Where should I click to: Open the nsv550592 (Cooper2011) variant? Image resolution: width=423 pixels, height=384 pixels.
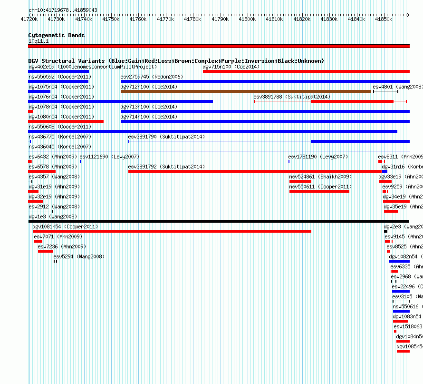tap(60, 77)
